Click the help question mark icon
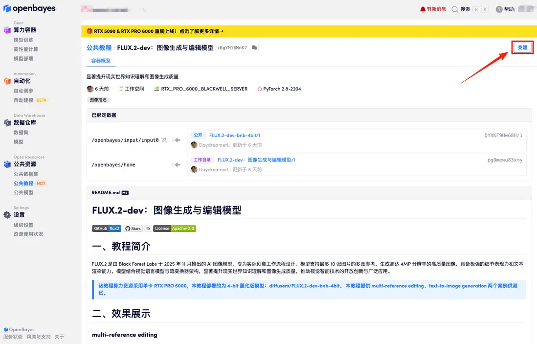Image resolution: width=537 pixels, height=344 pixels. tap(499, 9)
